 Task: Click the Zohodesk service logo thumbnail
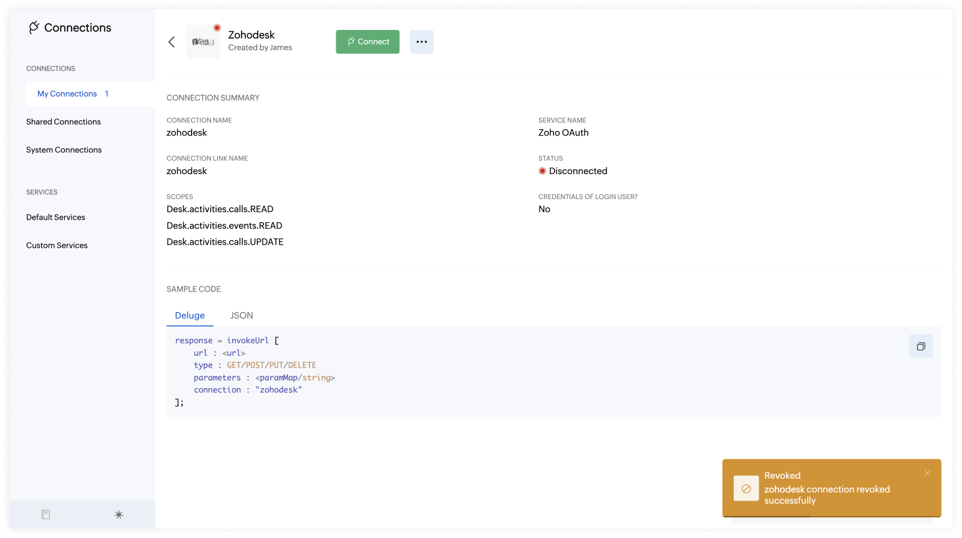(x=203, y=42)
